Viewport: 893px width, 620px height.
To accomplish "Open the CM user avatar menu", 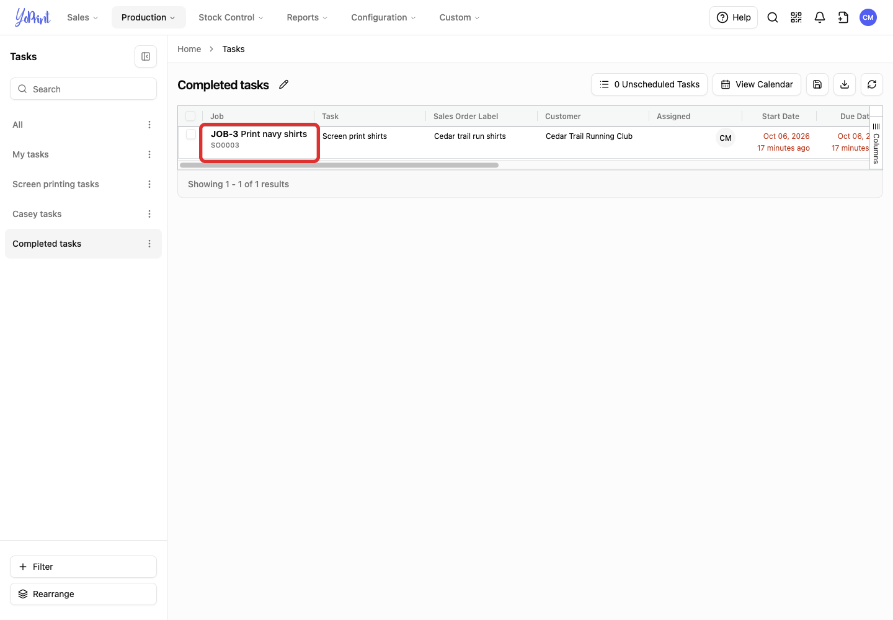I will click(868, 17).
